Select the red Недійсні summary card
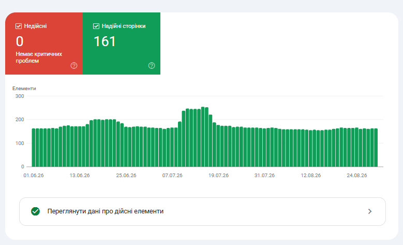The height and width of the screenshot is (245, 403). [x=44, y=44]
